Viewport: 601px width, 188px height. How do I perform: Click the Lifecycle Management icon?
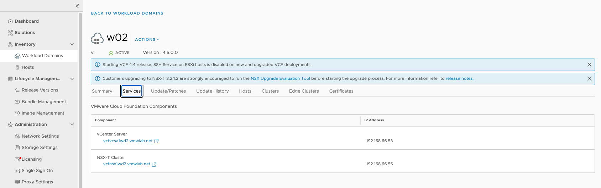click(10, 79)
